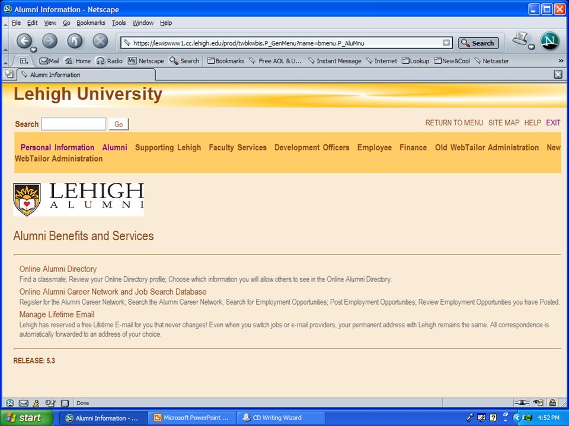
Task: Click the SITE MAP link
Action: [x=504, y=123]
